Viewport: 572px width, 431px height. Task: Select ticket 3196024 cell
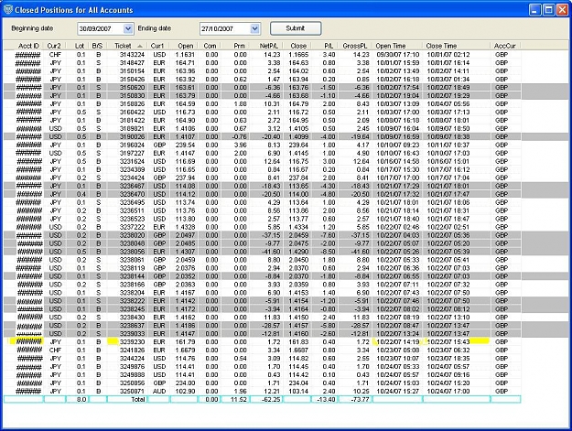[132, 145]
